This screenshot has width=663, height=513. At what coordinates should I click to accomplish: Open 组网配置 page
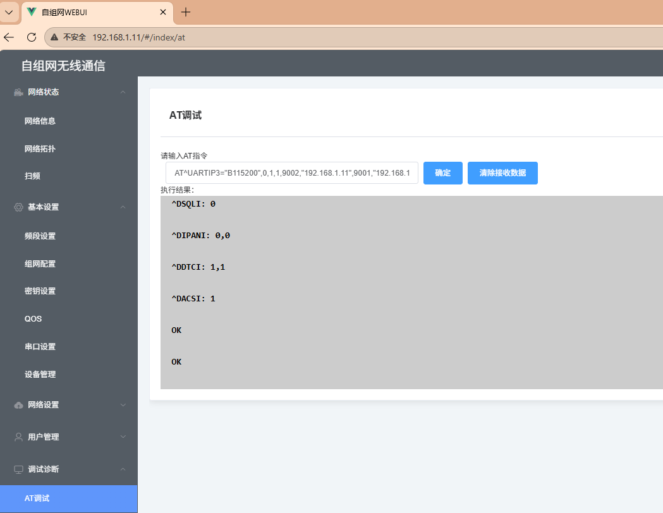coord(40,263)
